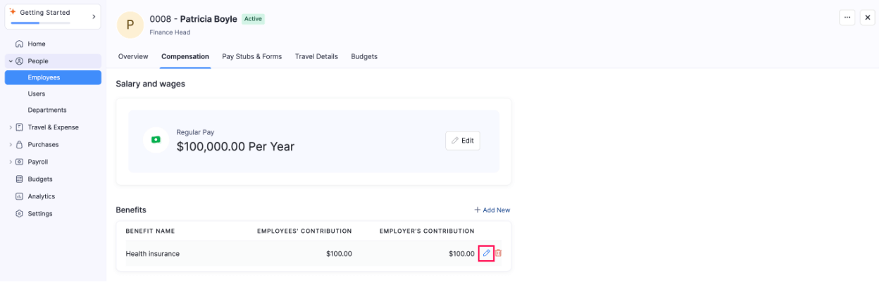Click the Getting Started progress bar
This screenshot has height=287, width=882.
click(40, 23)
